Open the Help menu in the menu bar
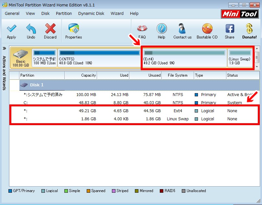The height and width of the screenshot is (205, 262). (x=134, y=14)
